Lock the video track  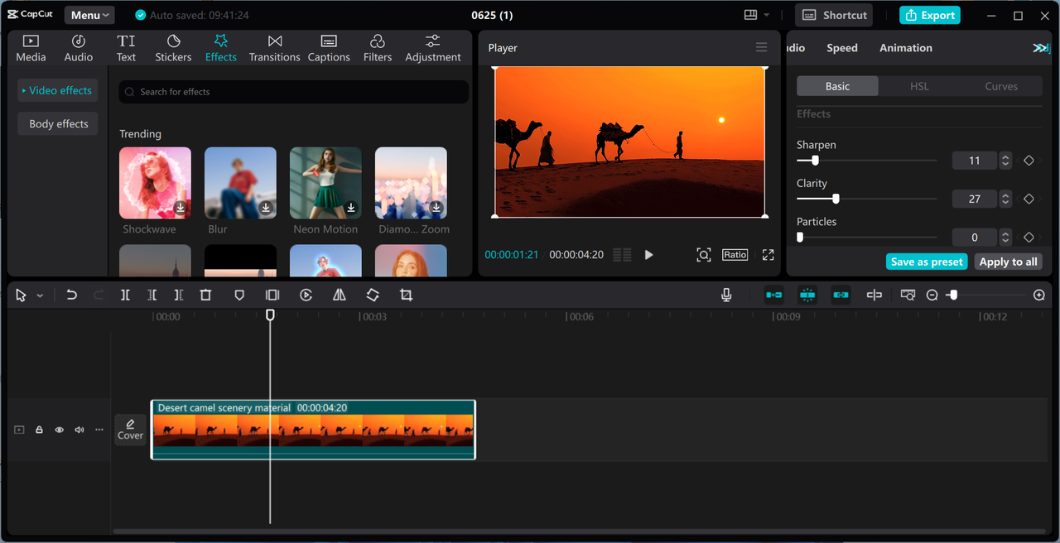(x=39, y=430)
